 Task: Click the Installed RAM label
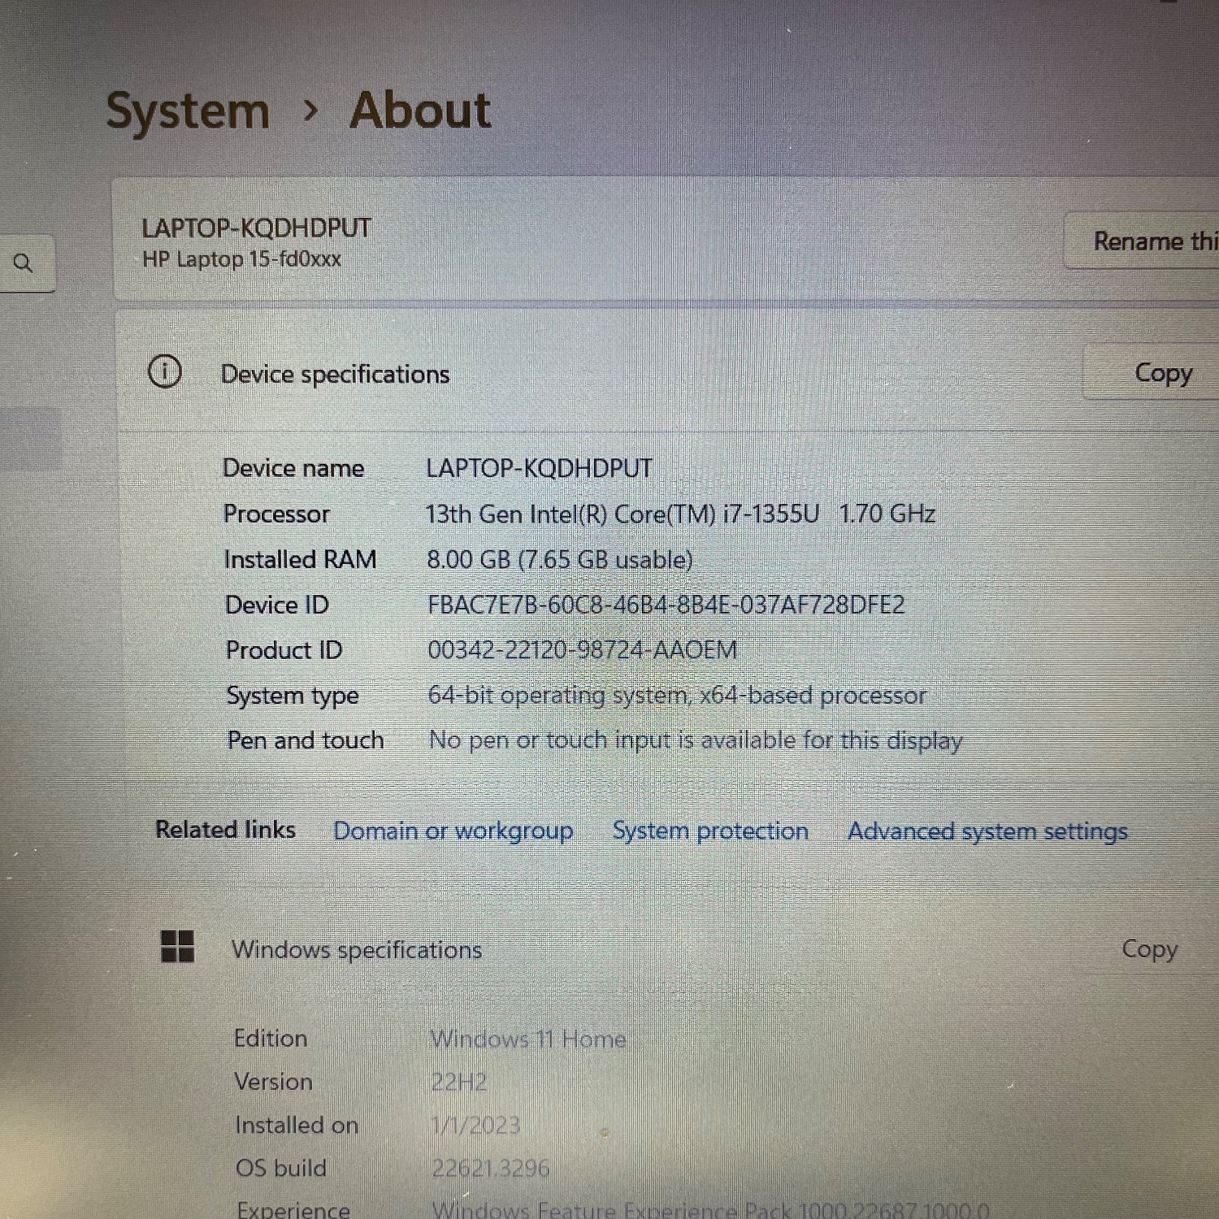click(300, 560)
